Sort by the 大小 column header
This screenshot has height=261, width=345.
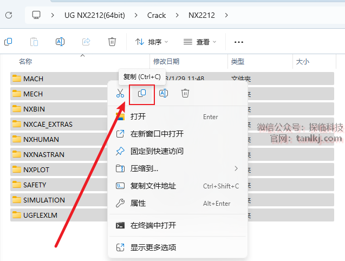pyautogui.click(x=303, y=61)
